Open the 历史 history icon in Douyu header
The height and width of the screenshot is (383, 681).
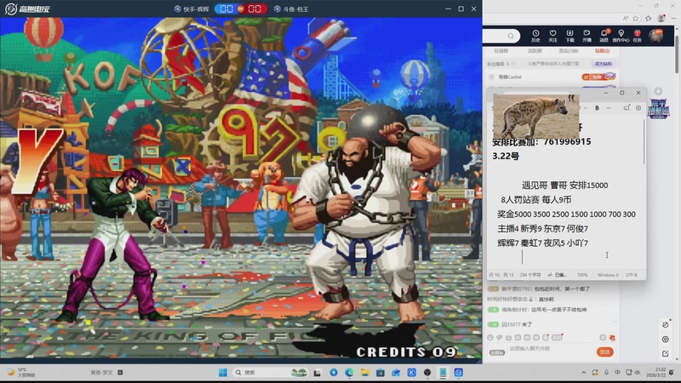coord(535,36)
